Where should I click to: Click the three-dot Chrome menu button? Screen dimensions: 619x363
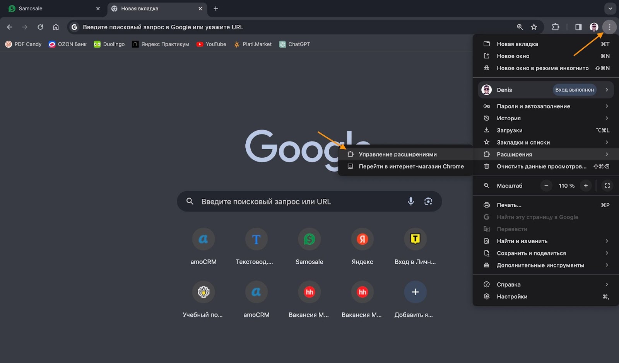click(609, 27)
